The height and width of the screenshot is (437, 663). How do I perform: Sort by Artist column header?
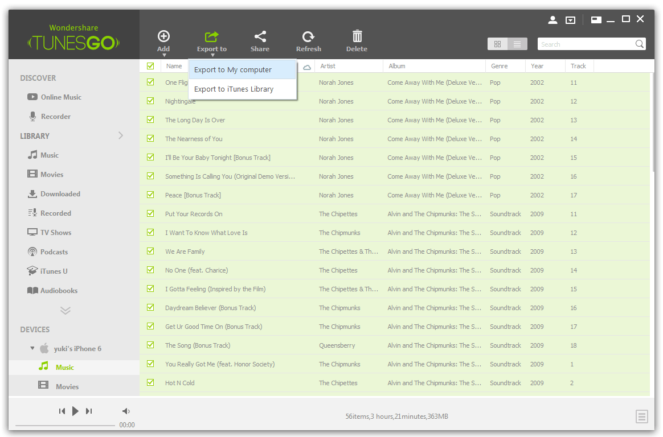pos(349,66)
